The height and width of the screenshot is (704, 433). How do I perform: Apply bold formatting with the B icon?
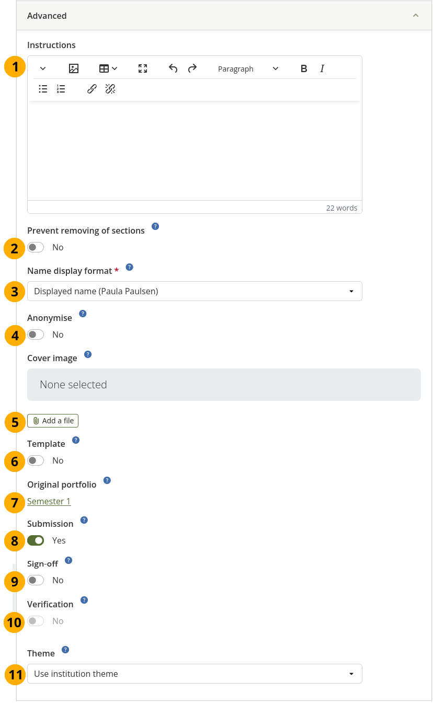[304, 68]
